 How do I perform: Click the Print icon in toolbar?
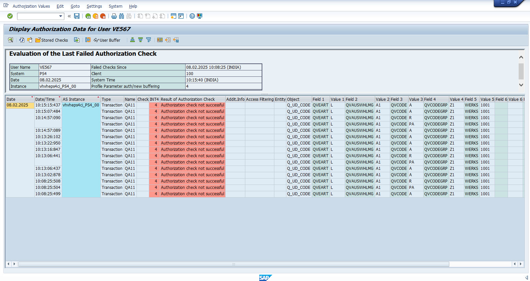pyautogui.click(x=114, y=16)
